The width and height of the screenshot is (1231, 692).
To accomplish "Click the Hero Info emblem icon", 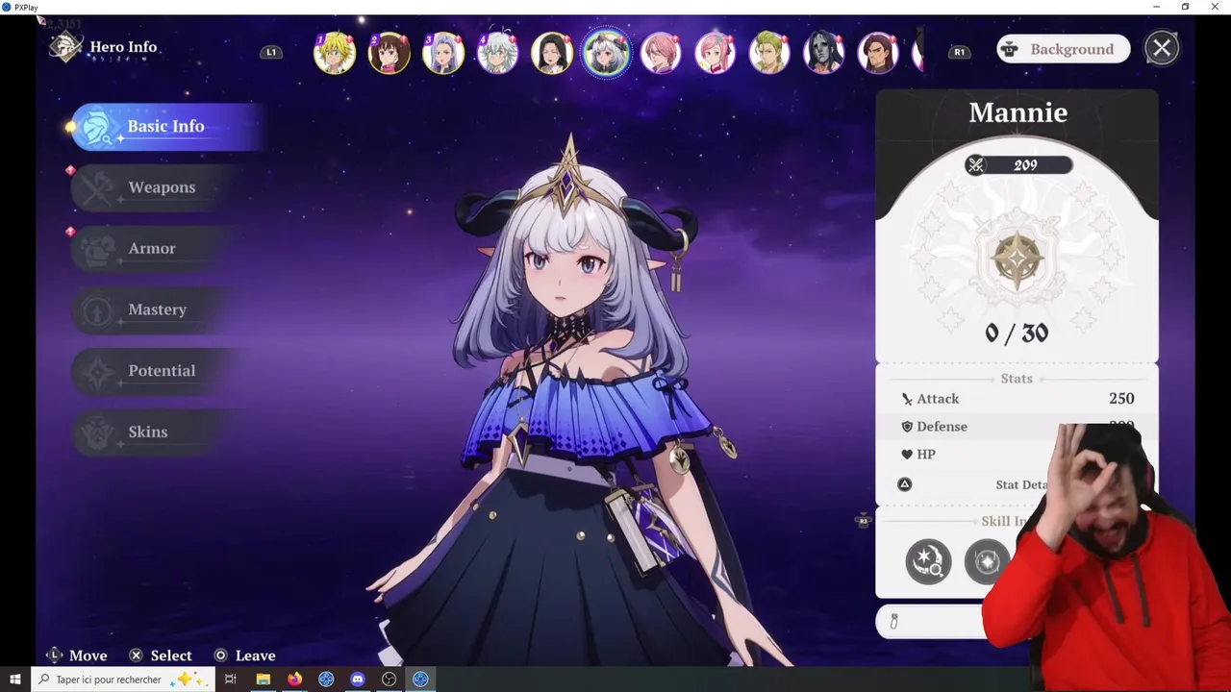I will (x=65, y=47).
